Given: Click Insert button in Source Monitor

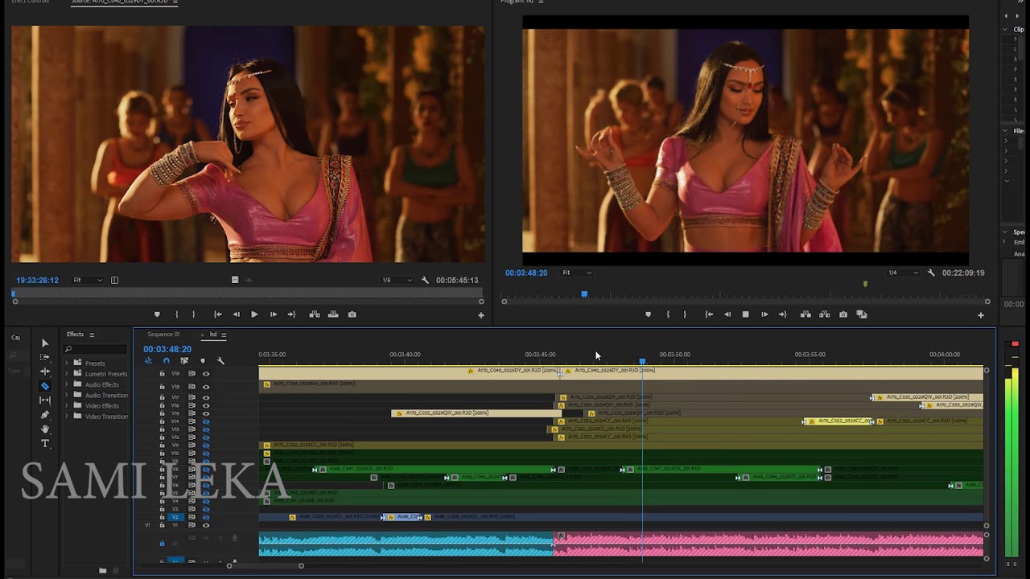Looking at the screenshot, I should [315, 314].
